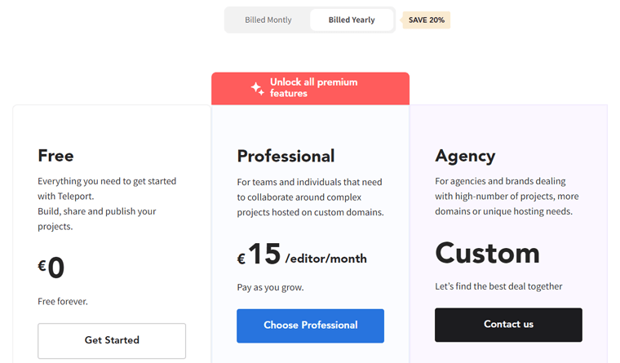The height and width of the screenshot is (363, 620).
Task: Click the Free plan description paragraph
Action: tap(107, 204)
